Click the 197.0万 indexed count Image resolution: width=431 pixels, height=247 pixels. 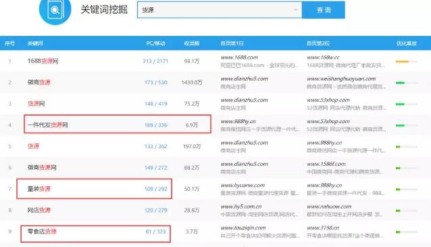pos(192,146)
